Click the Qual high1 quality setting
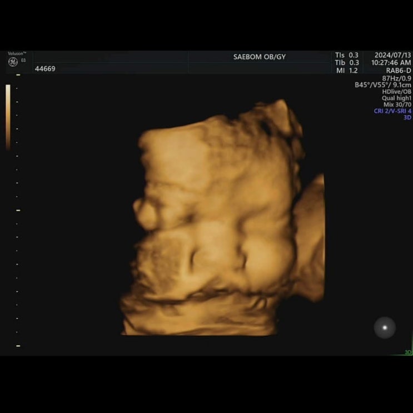Viewport: 413px width, 413px height. click(396, 98)
